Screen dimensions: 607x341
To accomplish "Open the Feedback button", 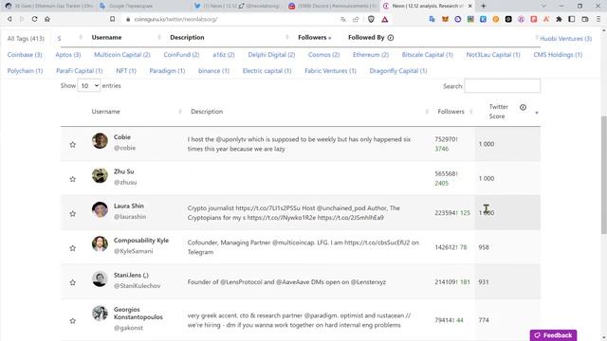I will click(x=553, y=335).
